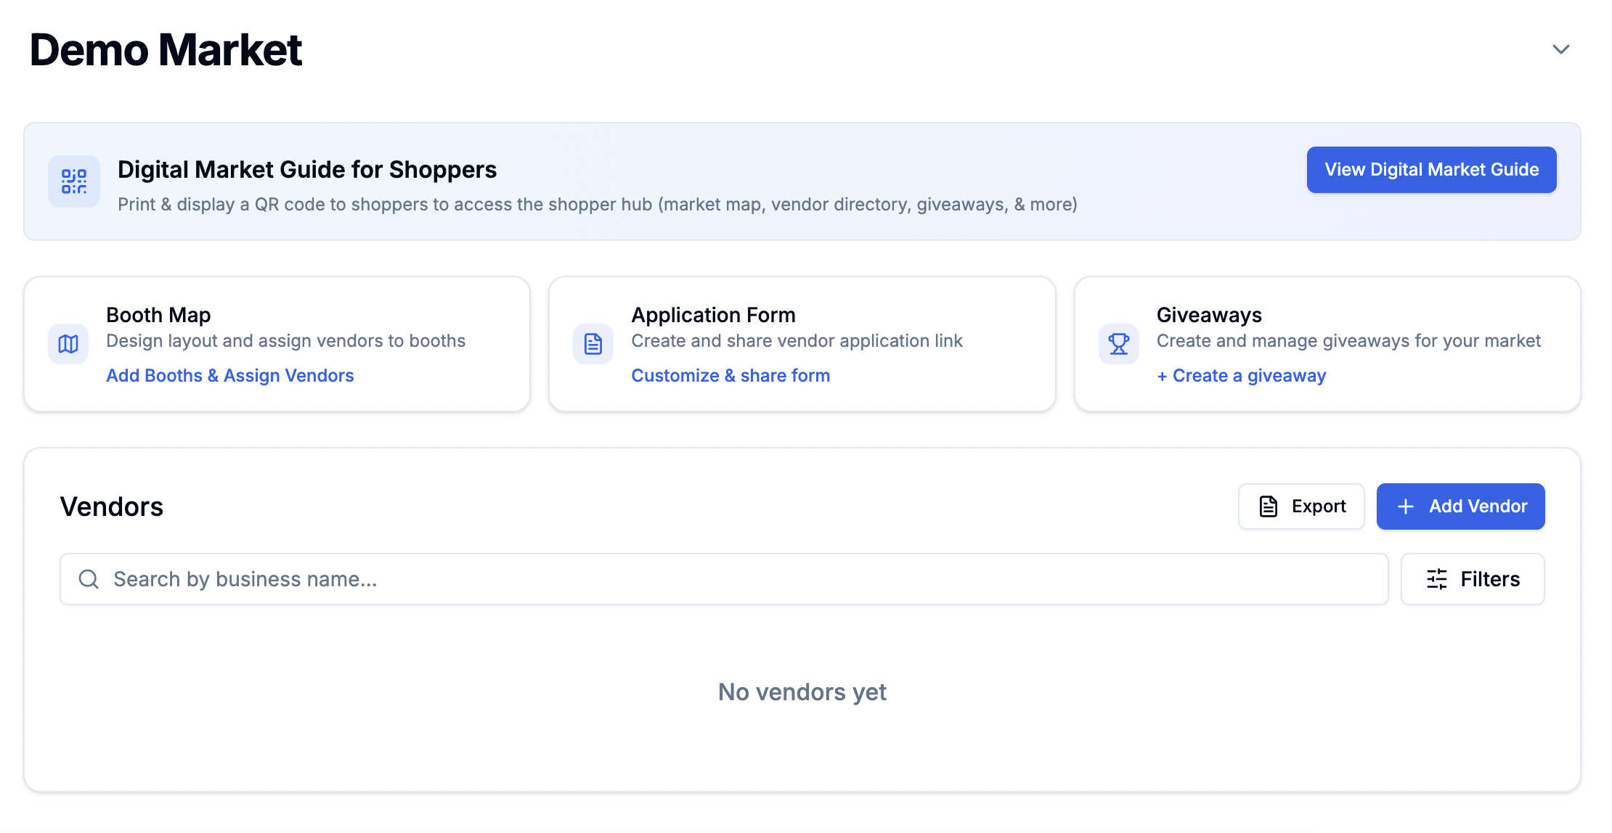Click the QR code icon in the banner
Image resolution: width=1612 pixels, height=833 pixels.
coord(73,181)
